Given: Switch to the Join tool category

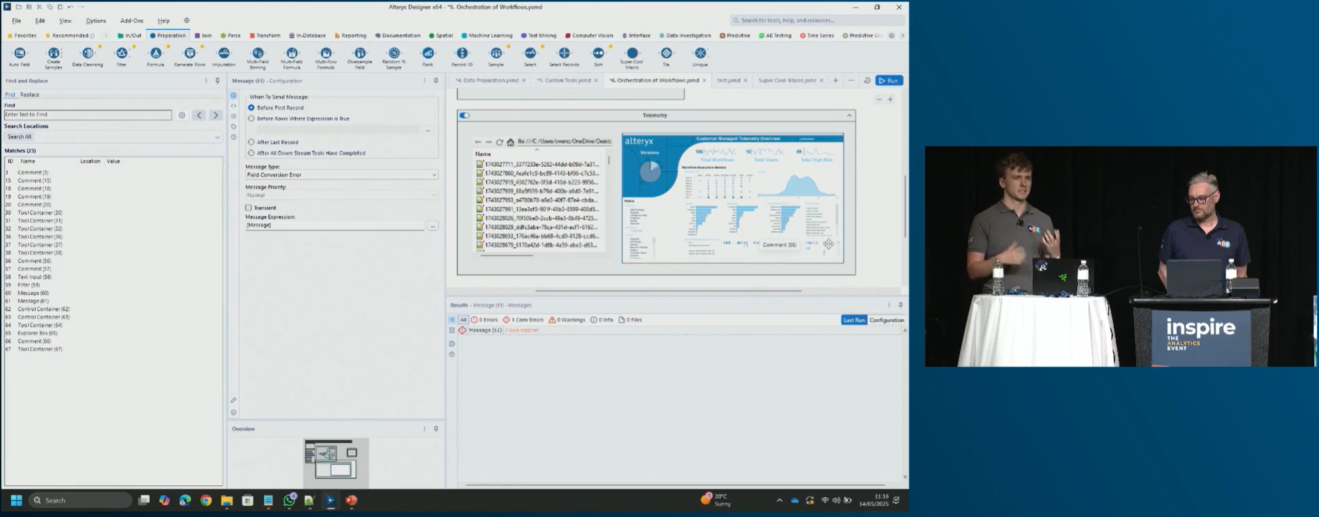Looking at the screenshot, I should tap(203, 36).
